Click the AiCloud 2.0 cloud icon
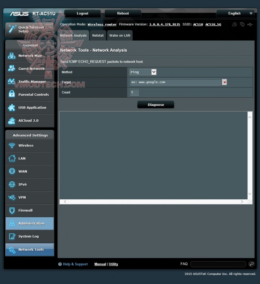This screenshot has width=260, height=284. pos(12,120)
